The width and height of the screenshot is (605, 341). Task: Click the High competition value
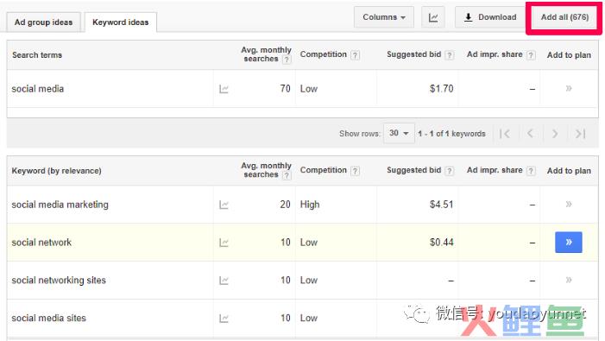tap(310, 205)
